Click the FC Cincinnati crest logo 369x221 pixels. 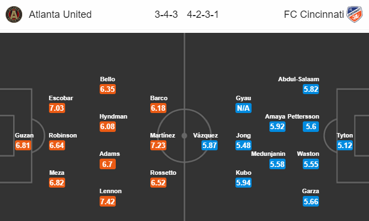pyautogui.click(x=355, y=14)
